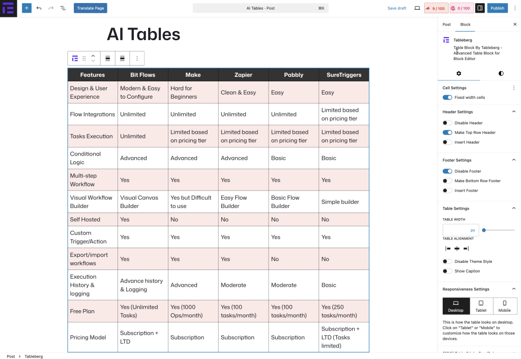Click the table width slider handle
This screenshot has width=521, height=359.
click(x=484, y=230)
